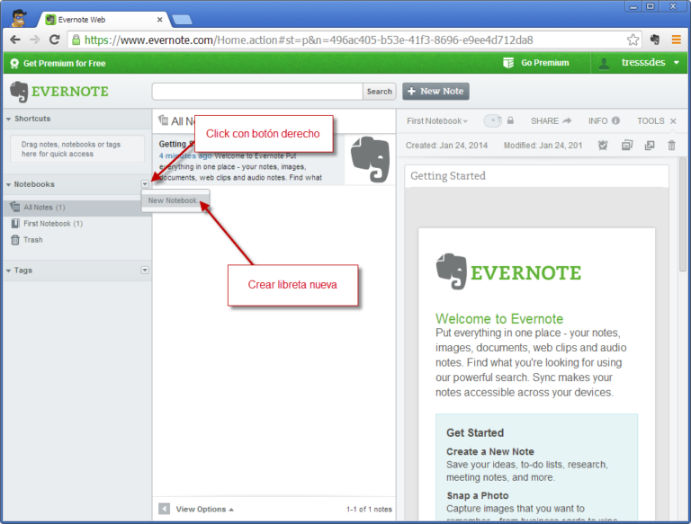Create a note with New Note button
The image size is (691, 524).
pyautogui.click(x=435, y=91)
